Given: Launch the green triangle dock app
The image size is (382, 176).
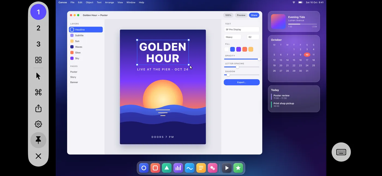Looking at the screenshot, I should click(x=167, y=168).
